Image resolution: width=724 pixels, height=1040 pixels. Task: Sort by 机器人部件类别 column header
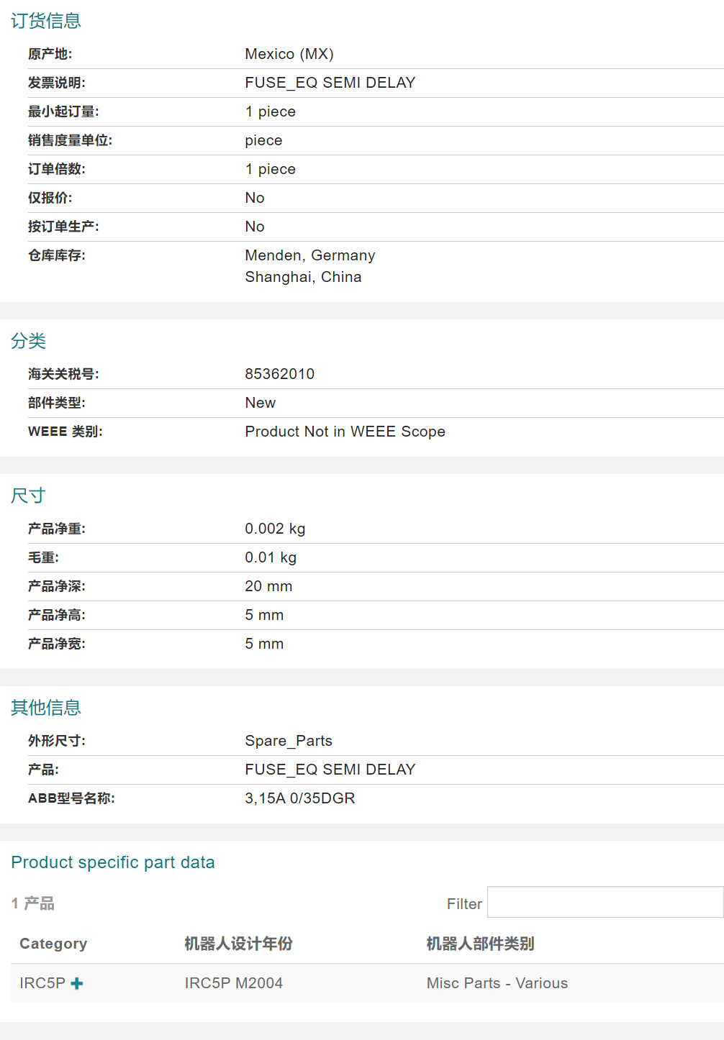(x=480, y=944)
